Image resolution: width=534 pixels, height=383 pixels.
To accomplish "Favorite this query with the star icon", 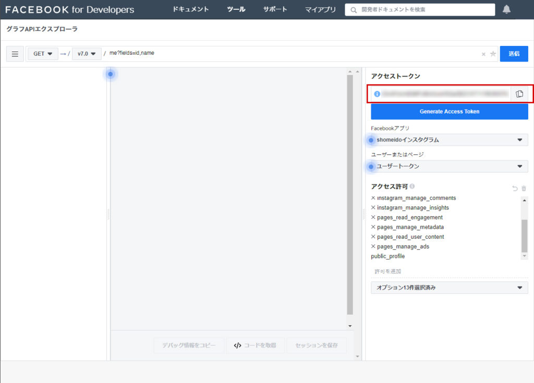I will [x=493, y=54].
